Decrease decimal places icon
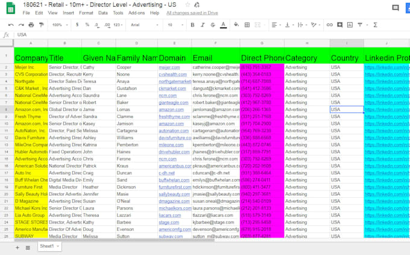 click(x=96, y=25)
